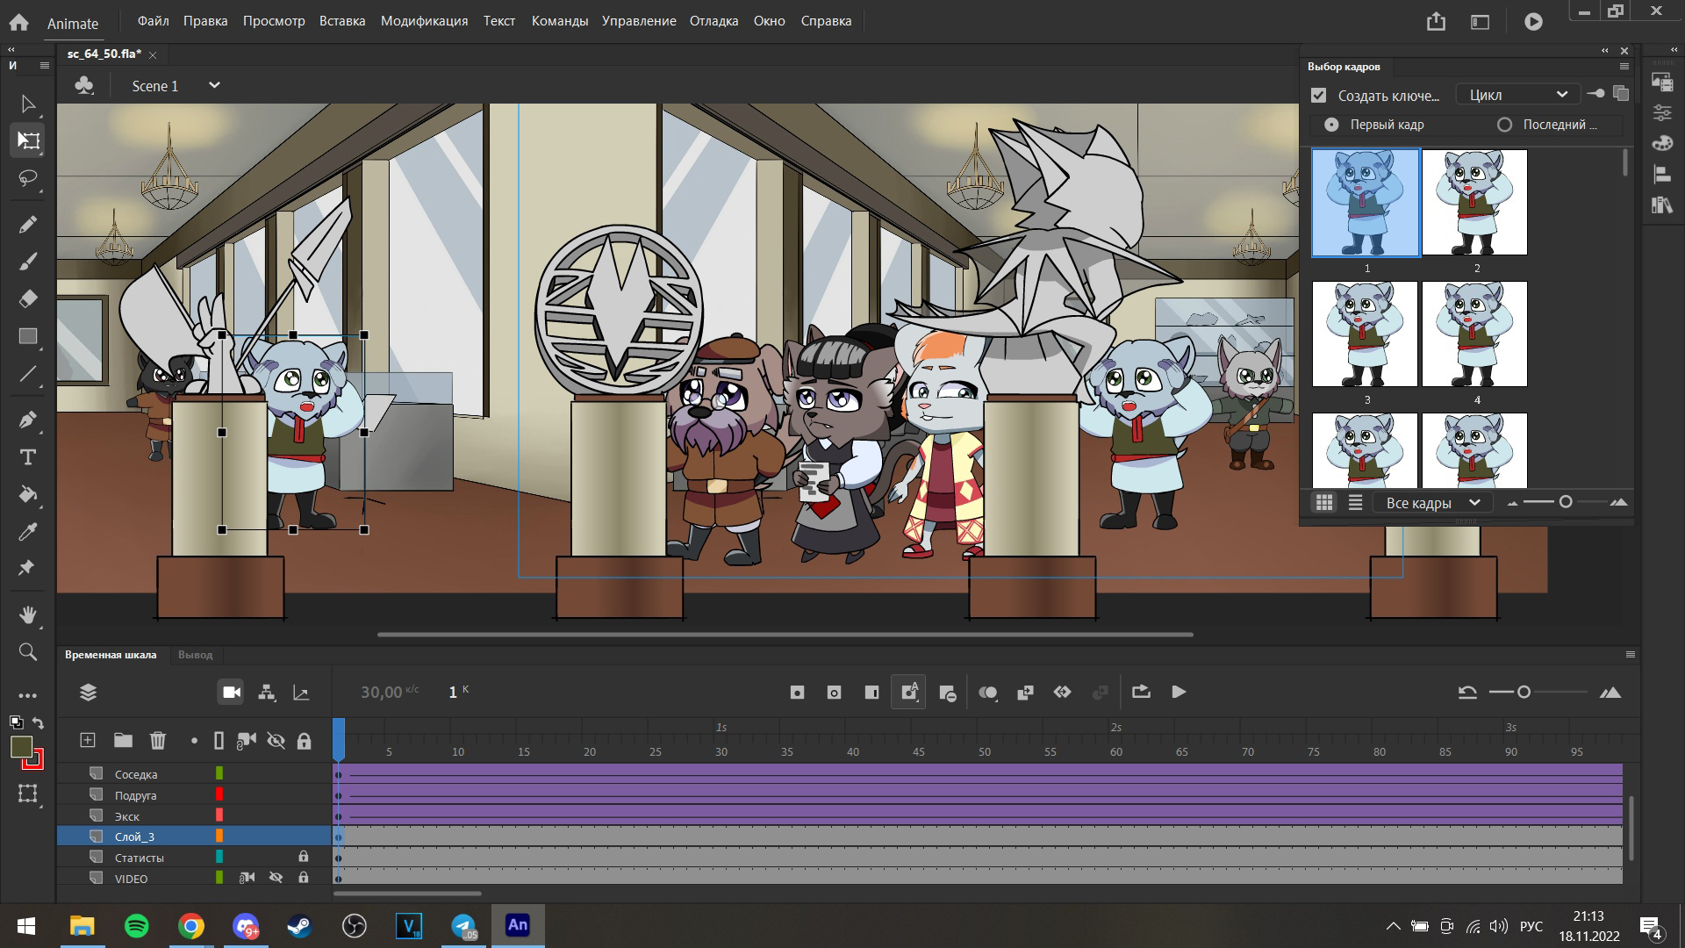Select the Text tool
This screenshot has width=1685, height=948.
(28, 457)
